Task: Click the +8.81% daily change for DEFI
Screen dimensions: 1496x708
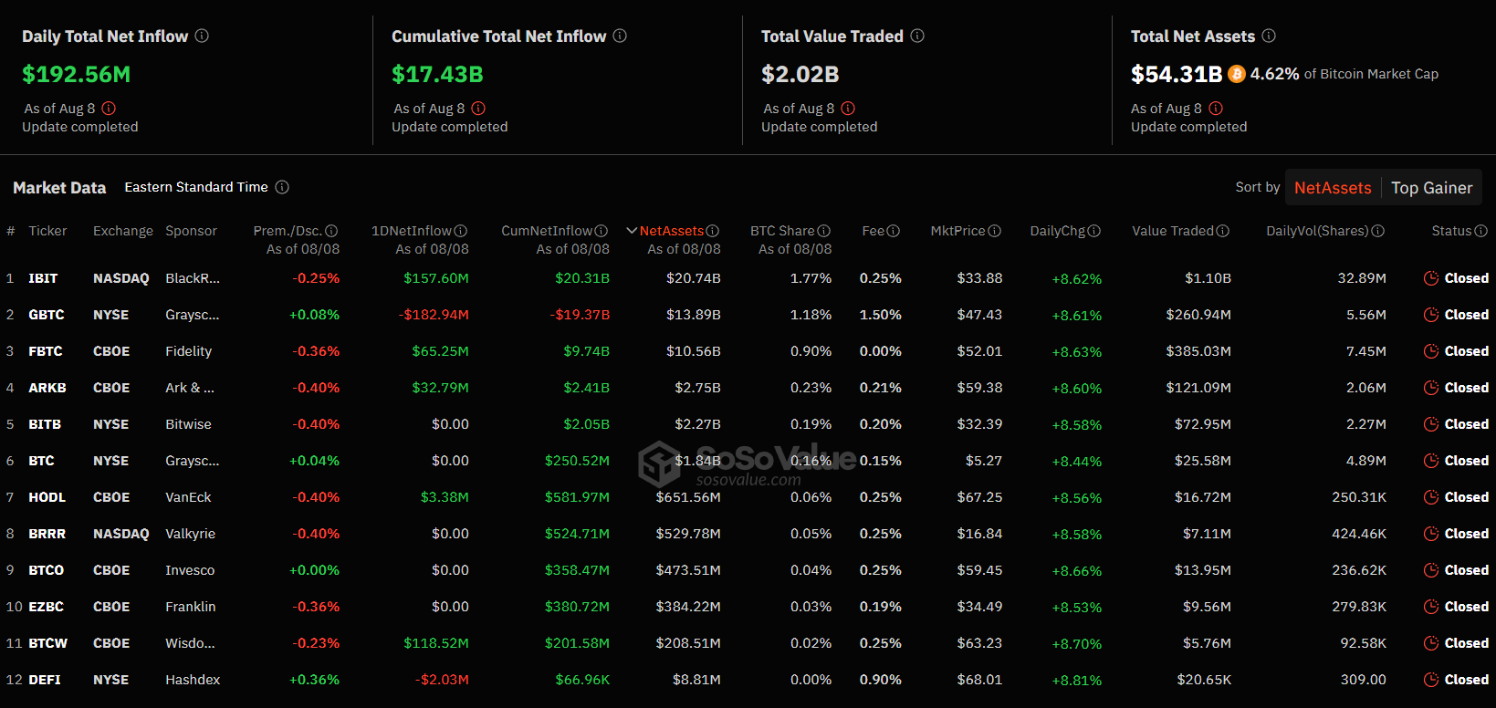Action: (x=1076, y=681)
